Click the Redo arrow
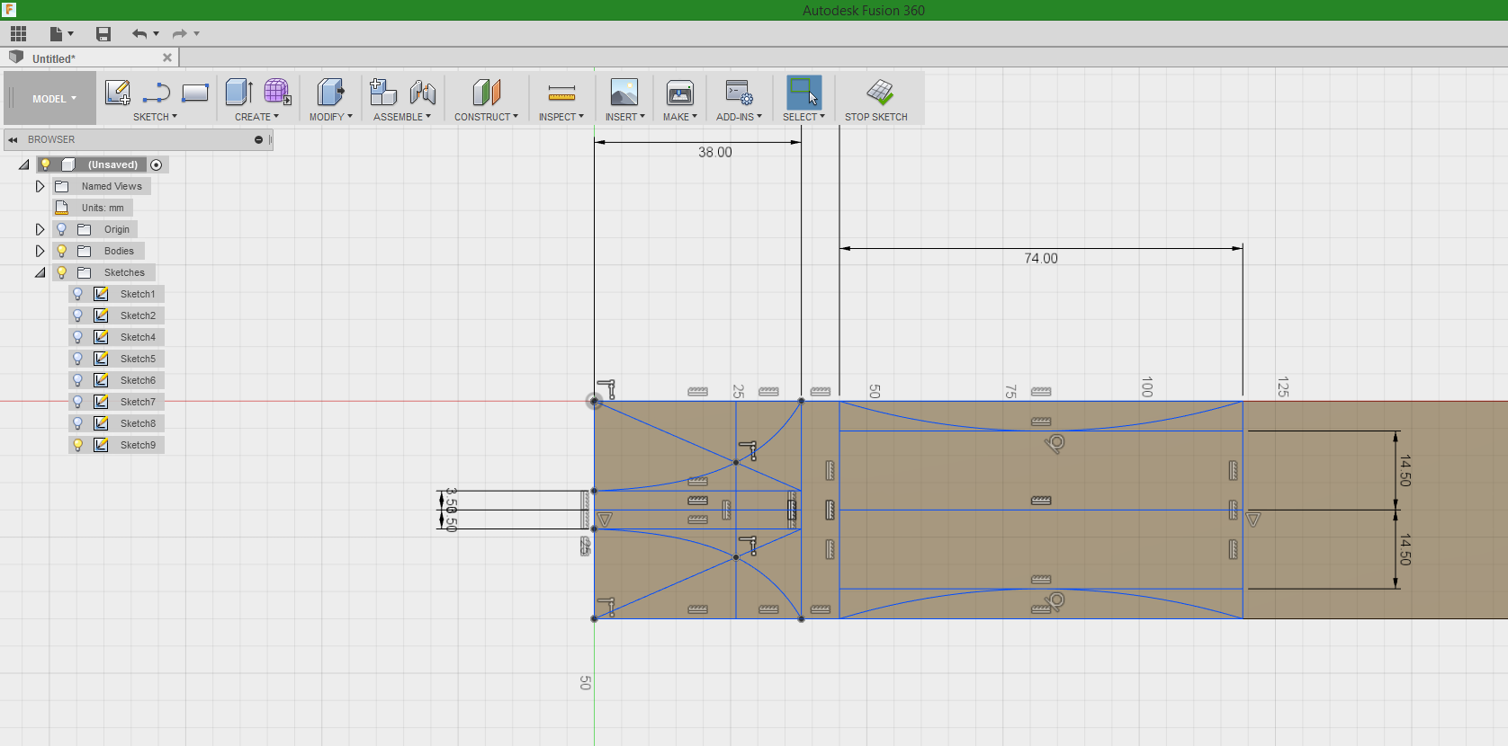Screen dimensions: 1508x746 (x=179, y=34)
